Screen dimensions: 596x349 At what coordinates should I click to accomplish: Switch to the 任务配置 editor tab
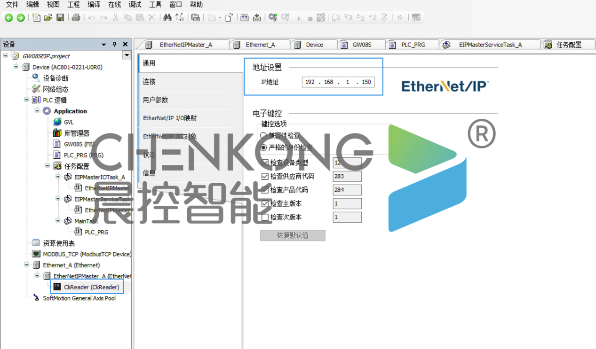click(568, 45)
